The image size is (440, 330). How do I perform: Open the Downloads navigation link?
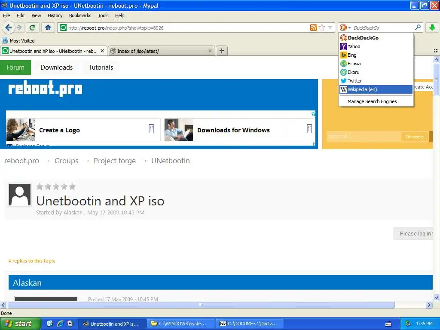(56, 67)
